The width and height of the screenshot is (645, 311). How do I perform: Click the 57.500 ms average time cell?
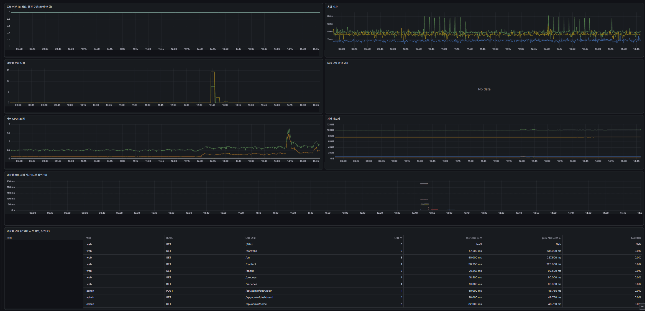(x=475, y=251)
